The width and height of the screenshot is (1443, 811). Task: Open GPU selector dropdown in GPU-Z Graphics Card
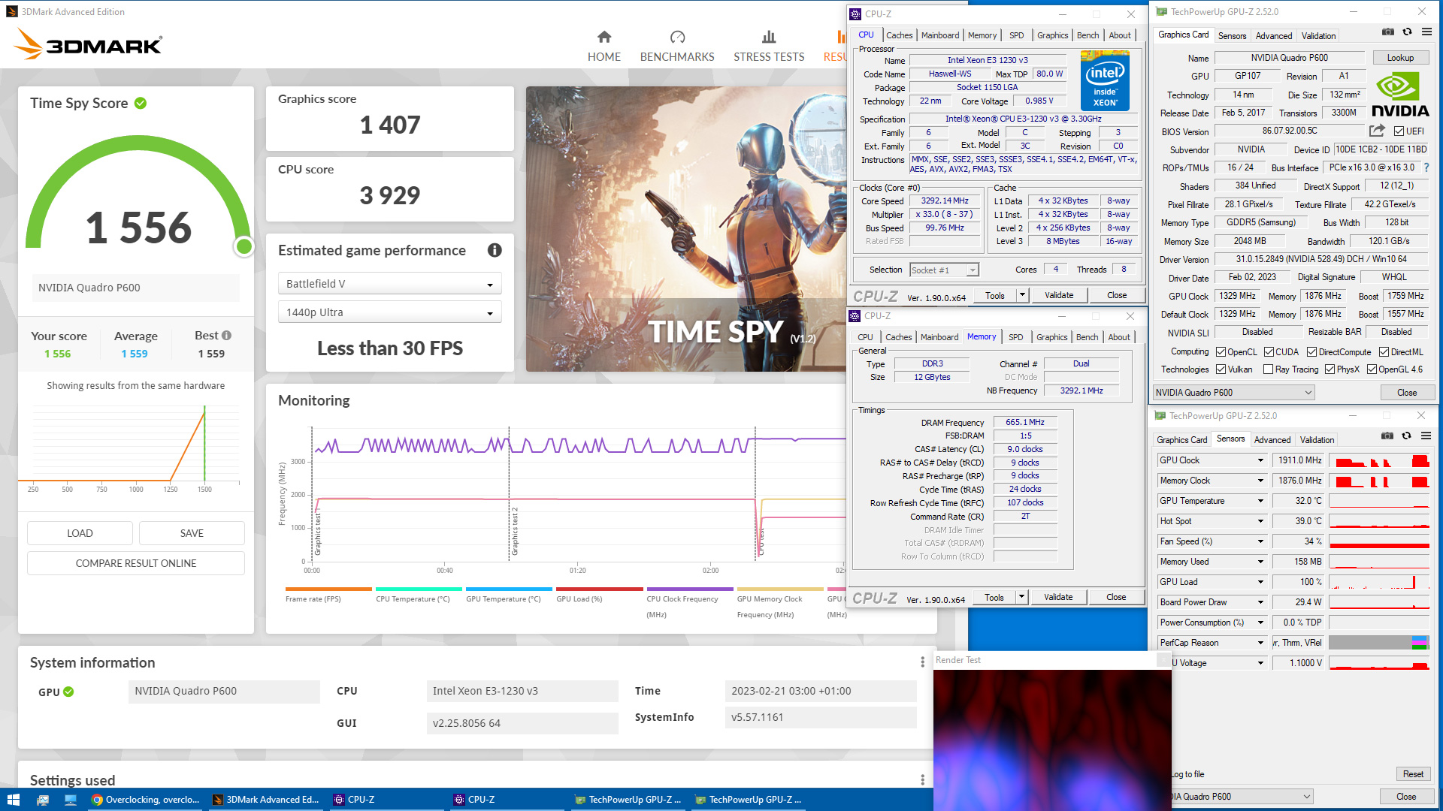coord(1234,393)
